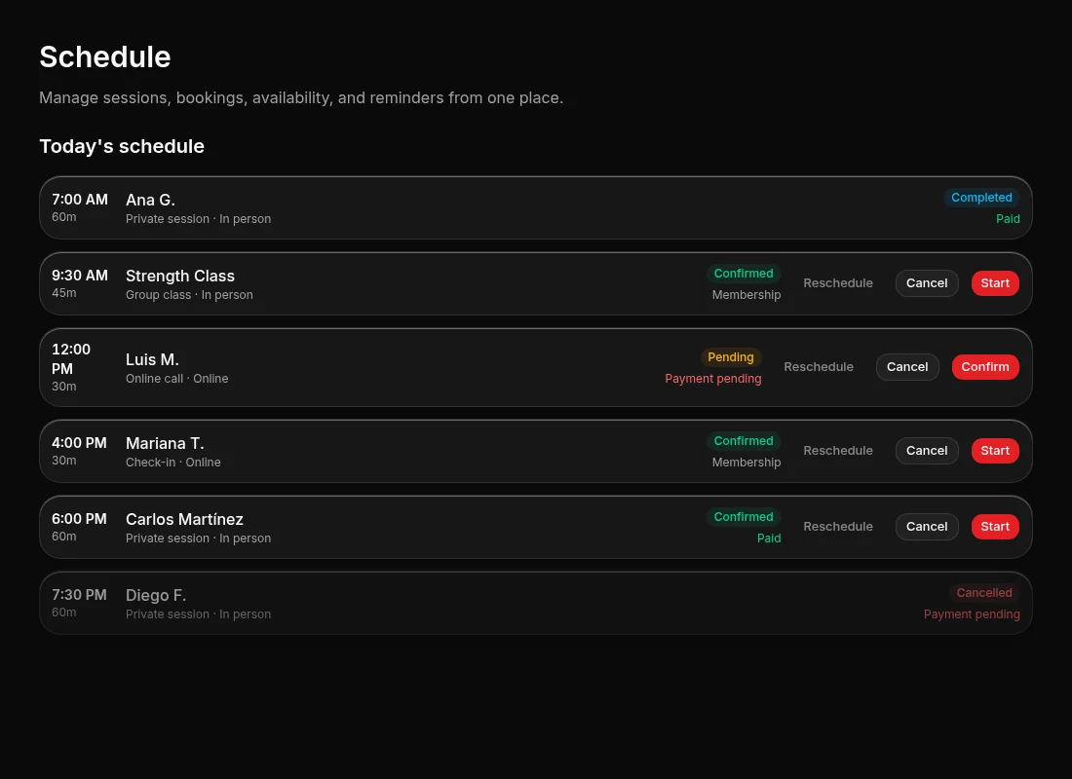This screenshot has height=779, width=1072.
Task: Click the Pending status badge for Luis M.
Action: click(730, 357)
